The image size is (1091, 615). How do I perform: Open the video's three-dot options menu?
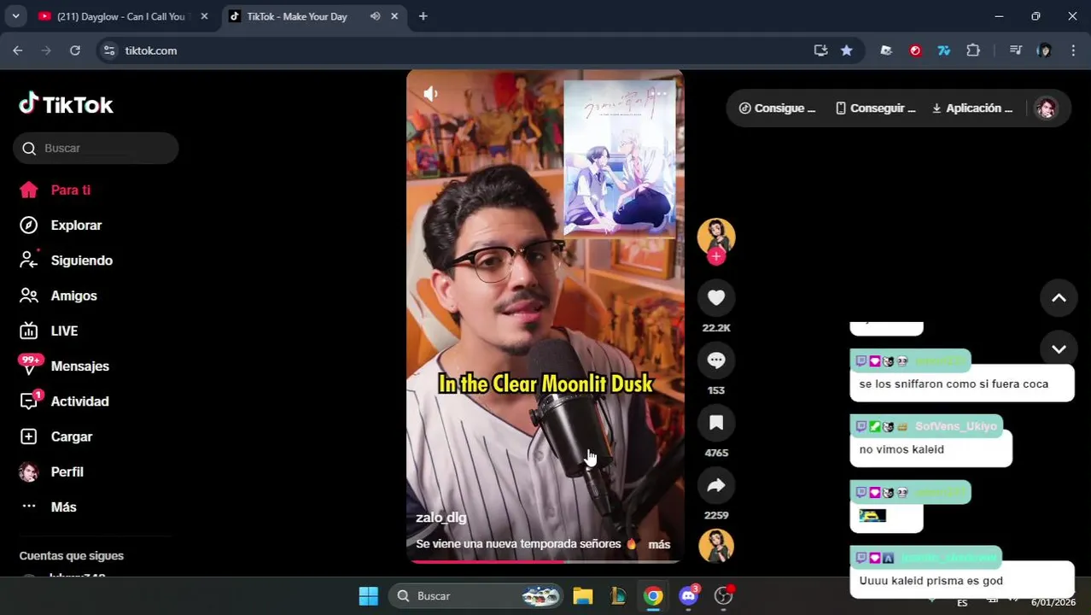(661, 93)
